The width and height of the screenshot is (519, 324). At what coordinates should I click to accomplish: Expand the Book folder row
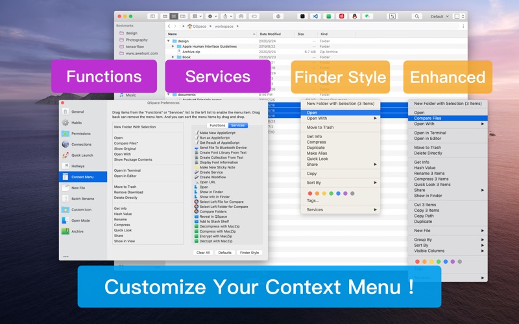[x=173, y=57]
